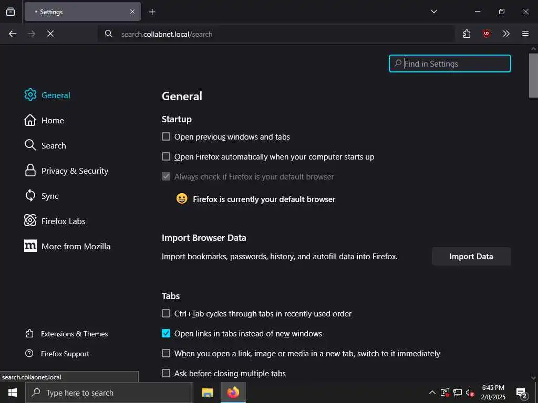The width and height of the screenshot is (538, 403).
Task: Go forward one page
Action: pyautogui.click(x=32, y=34)
